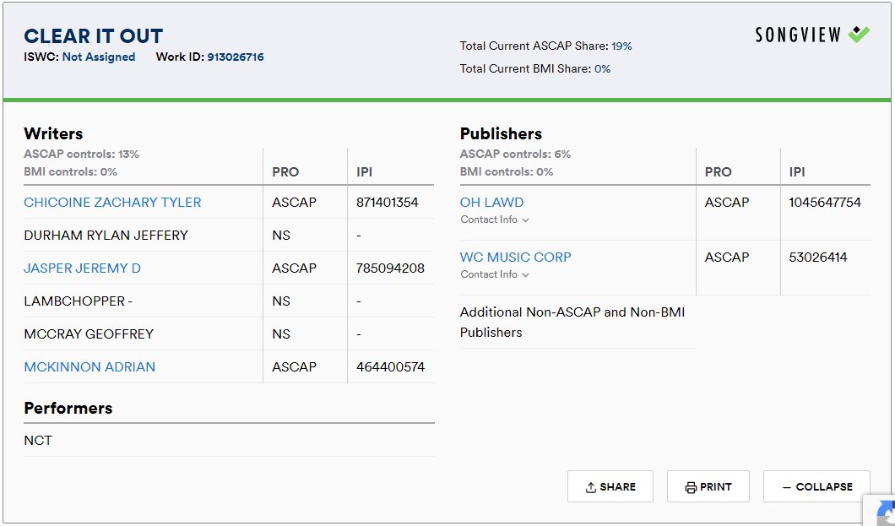The image size is (895, 526).
Task: Click Writers BMI controls 0% text
Action: point(71,171)
